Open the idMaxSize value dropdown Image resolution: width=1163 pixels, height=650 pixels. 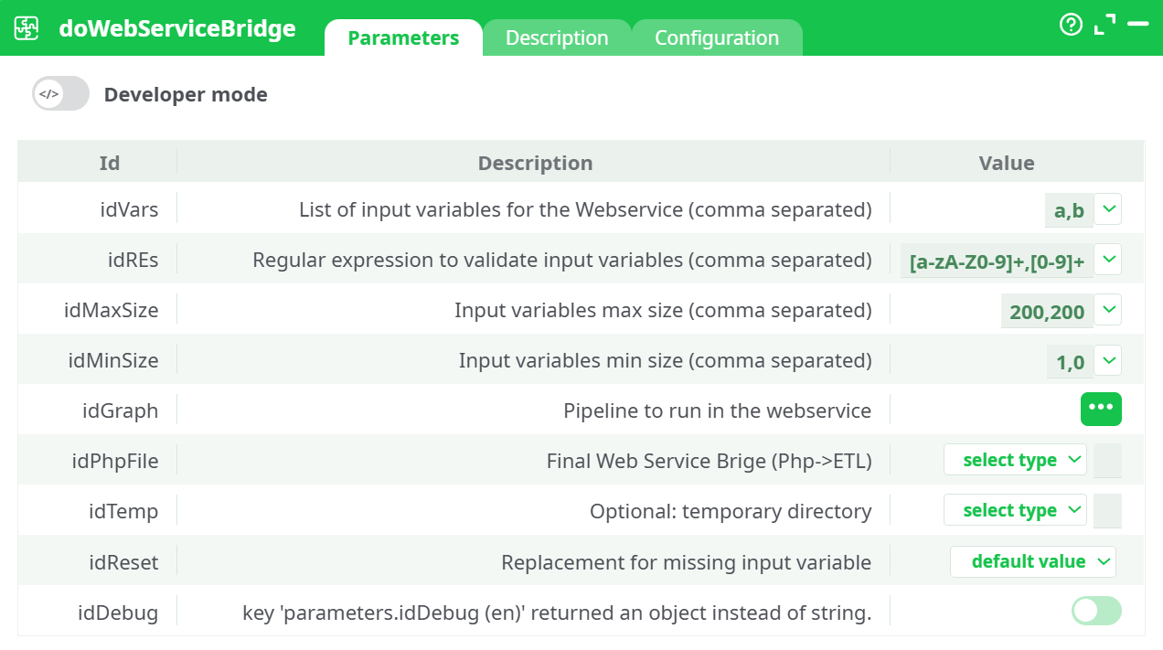(x=1107, y=310)
